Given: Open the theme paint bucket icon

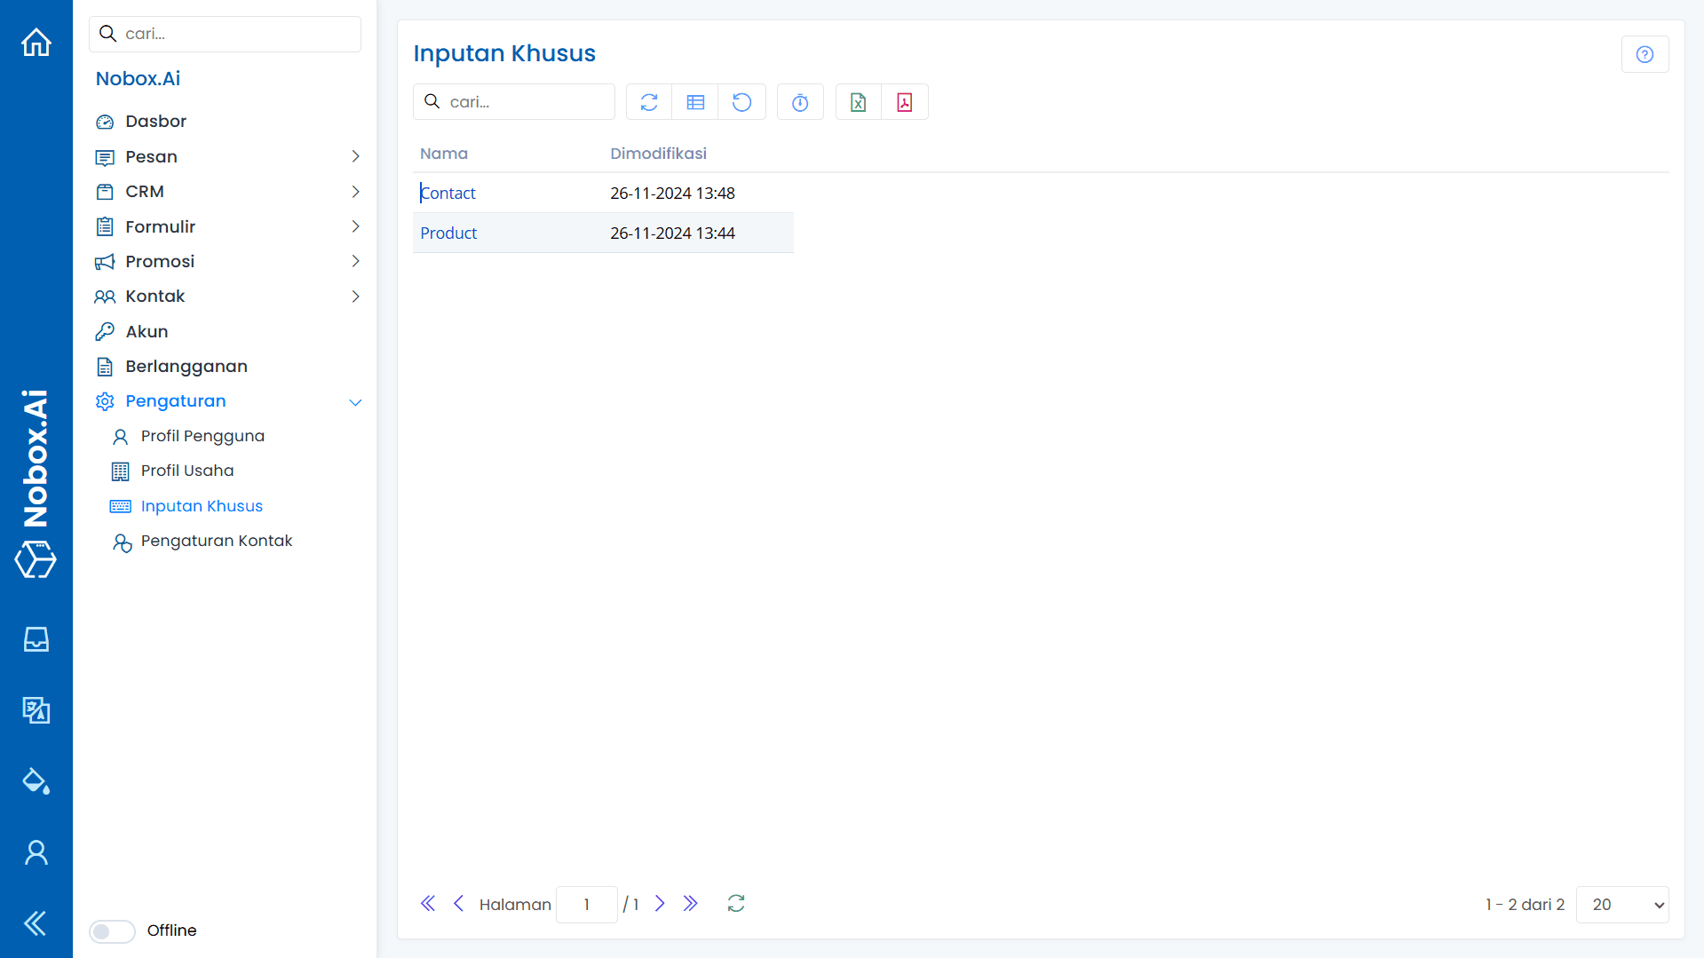Looking at the screenshot, I should click(x=36, y=780).
